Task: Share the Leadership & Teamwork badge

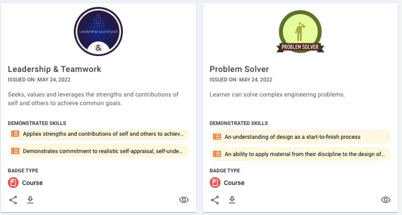Action: click(13, 200)
